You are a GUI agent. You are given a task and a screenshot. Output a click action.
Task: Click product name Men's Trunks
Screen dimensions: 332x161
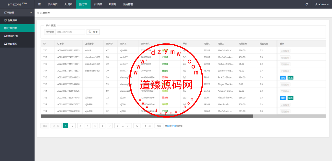pos(224,105)
